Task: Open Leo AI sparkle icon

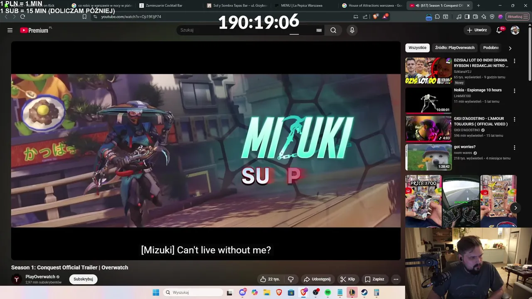Action: pos(484,17)
